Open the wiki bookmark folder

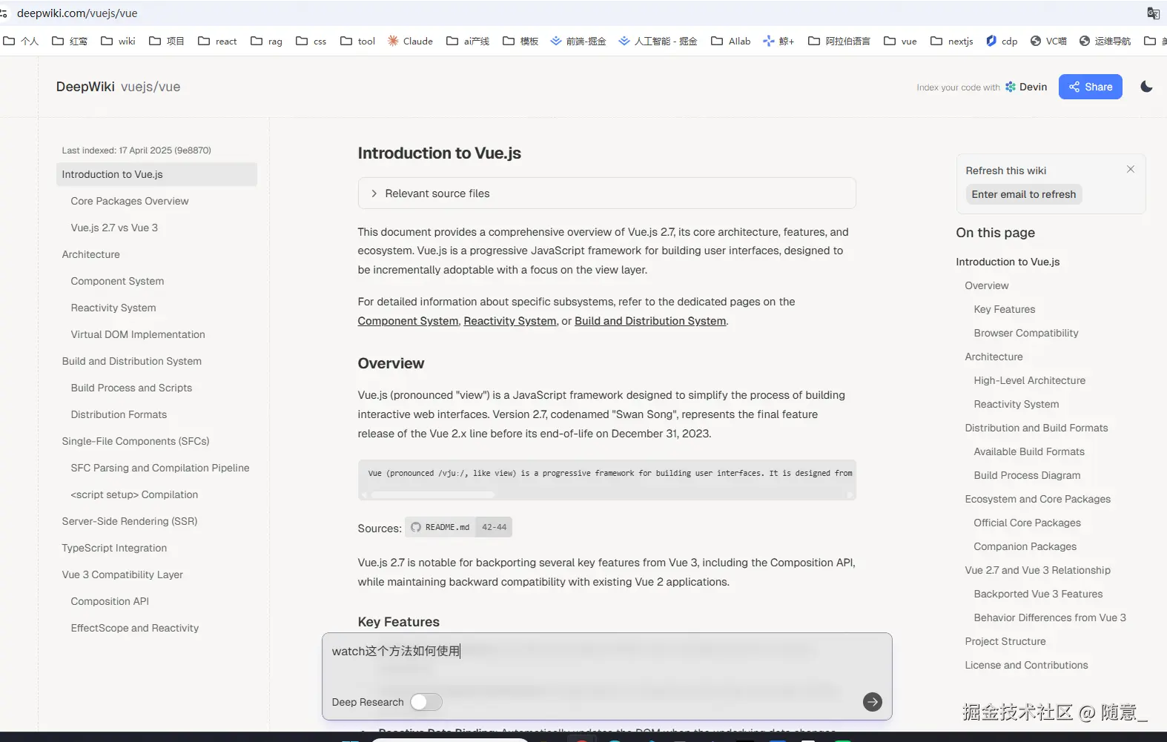pos(119,42)
